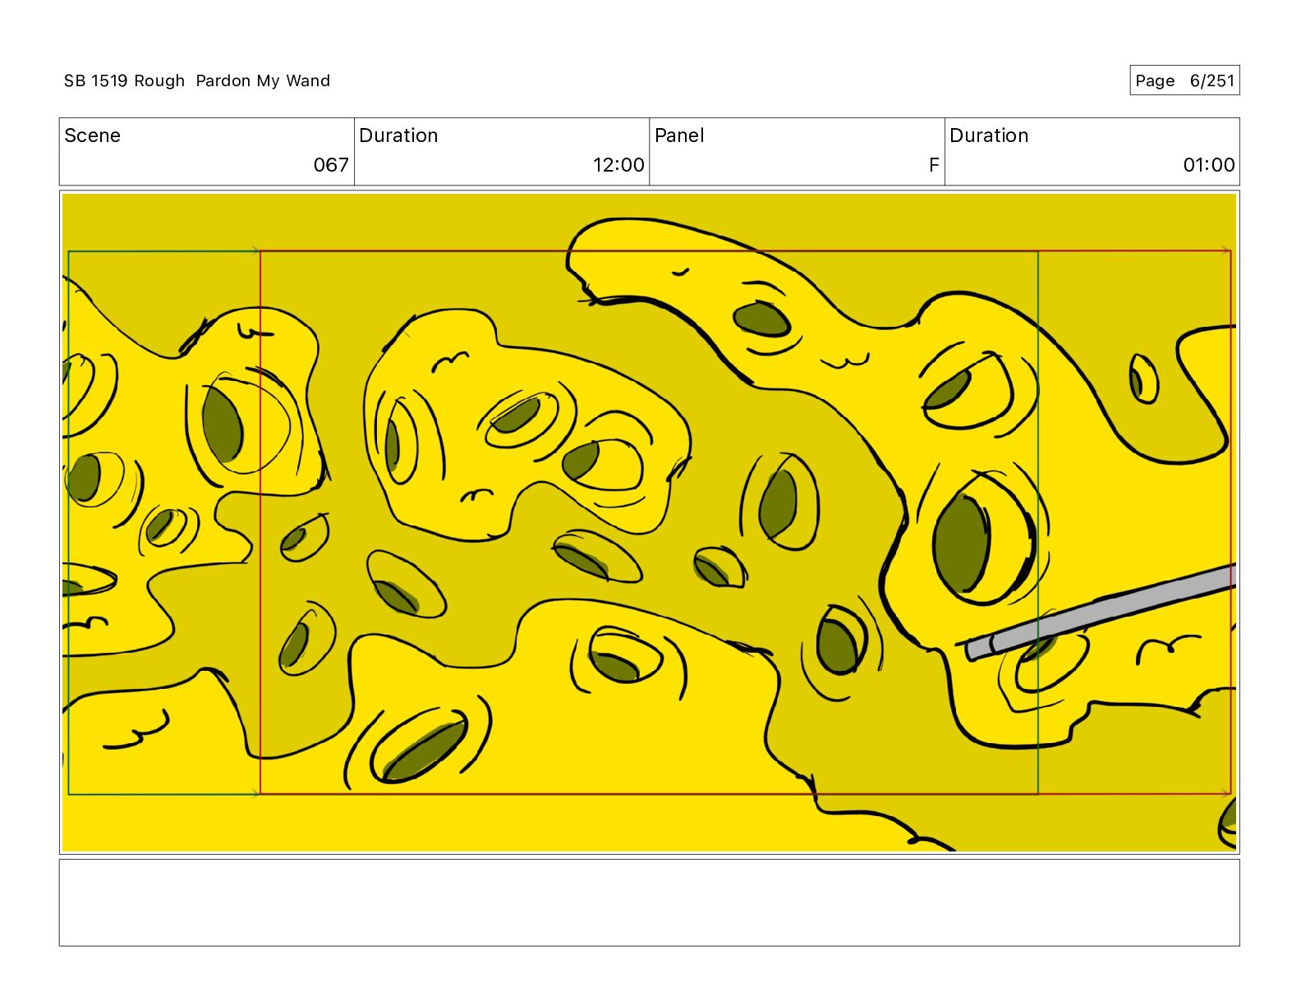Click the red camera frame's bottom-right arrow corner
The height and width of the screenshot is (1005, 1301).
point(1227,793)
